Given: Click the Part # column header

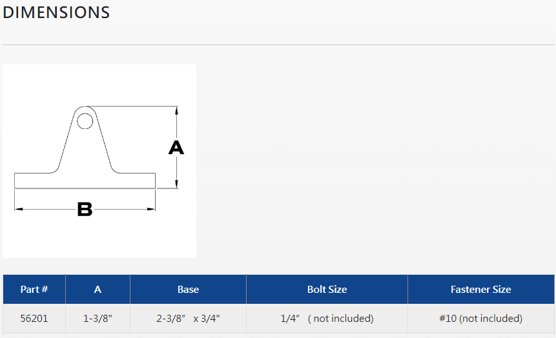Looking at the screenshot, I should [x=34, y=290].
